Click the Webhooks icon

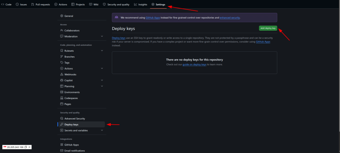coord(62,74)
